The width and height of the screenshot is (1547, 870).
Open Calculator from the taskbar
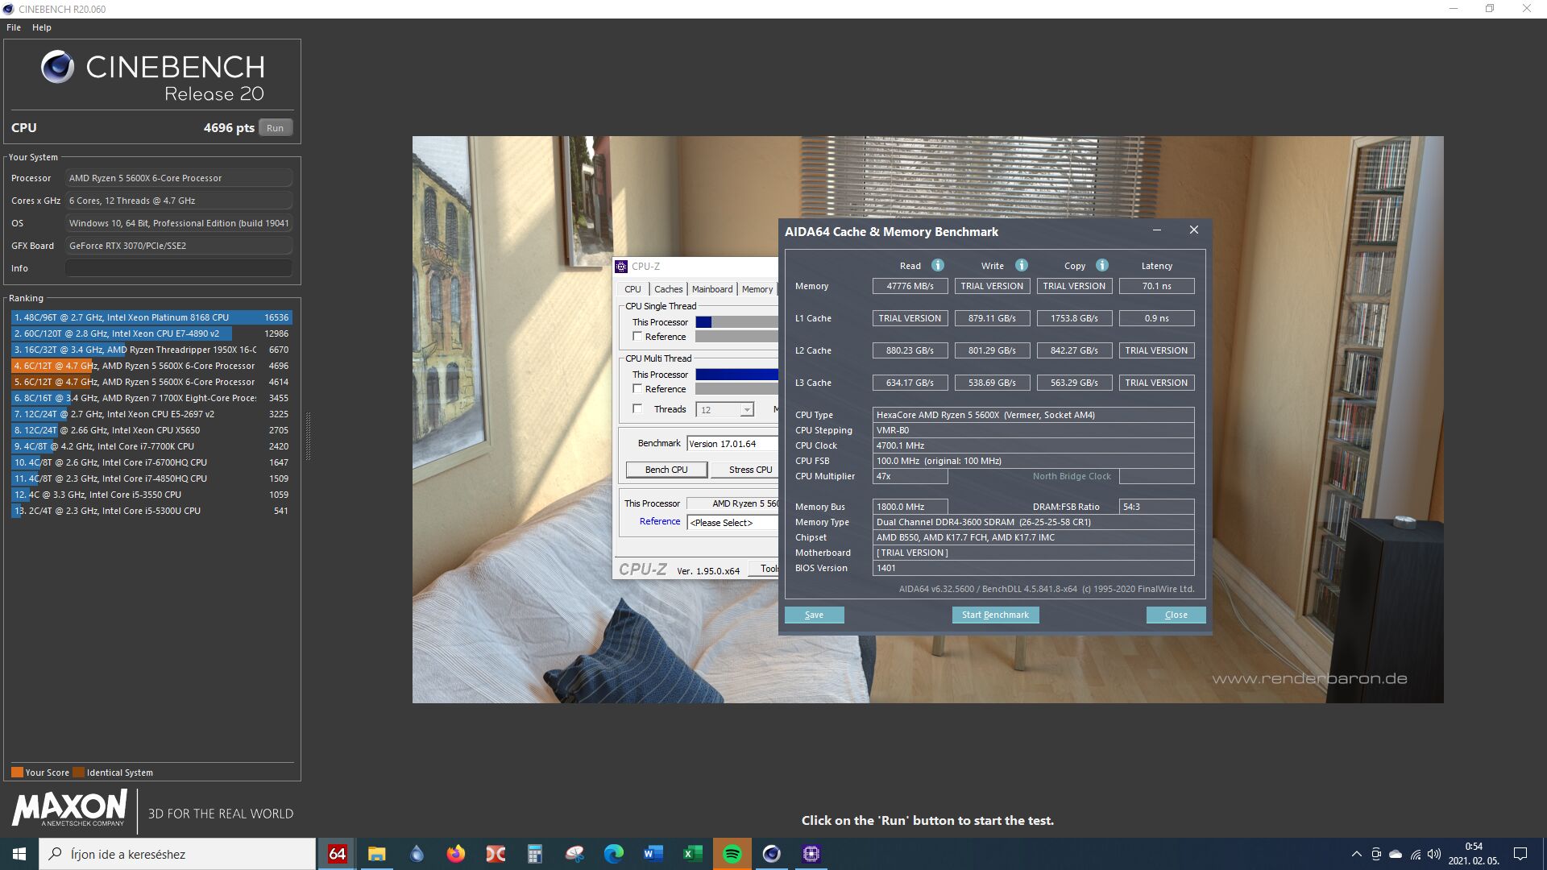click(x=534, y=854)
